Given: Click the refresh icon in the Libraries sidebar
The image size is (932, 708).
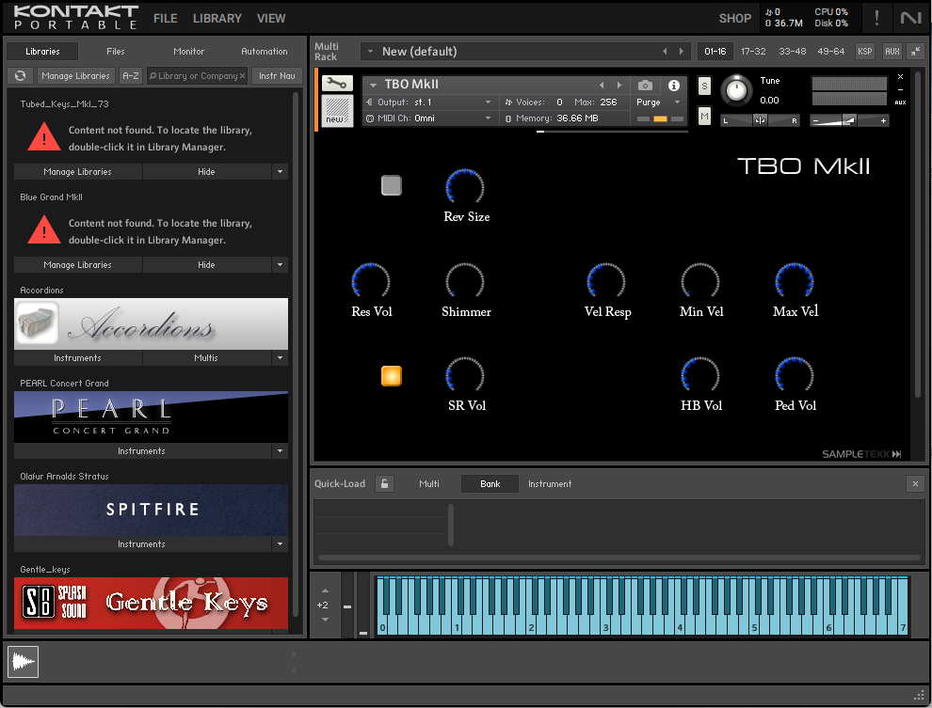Looking at the screenshot, I should 20,75.
